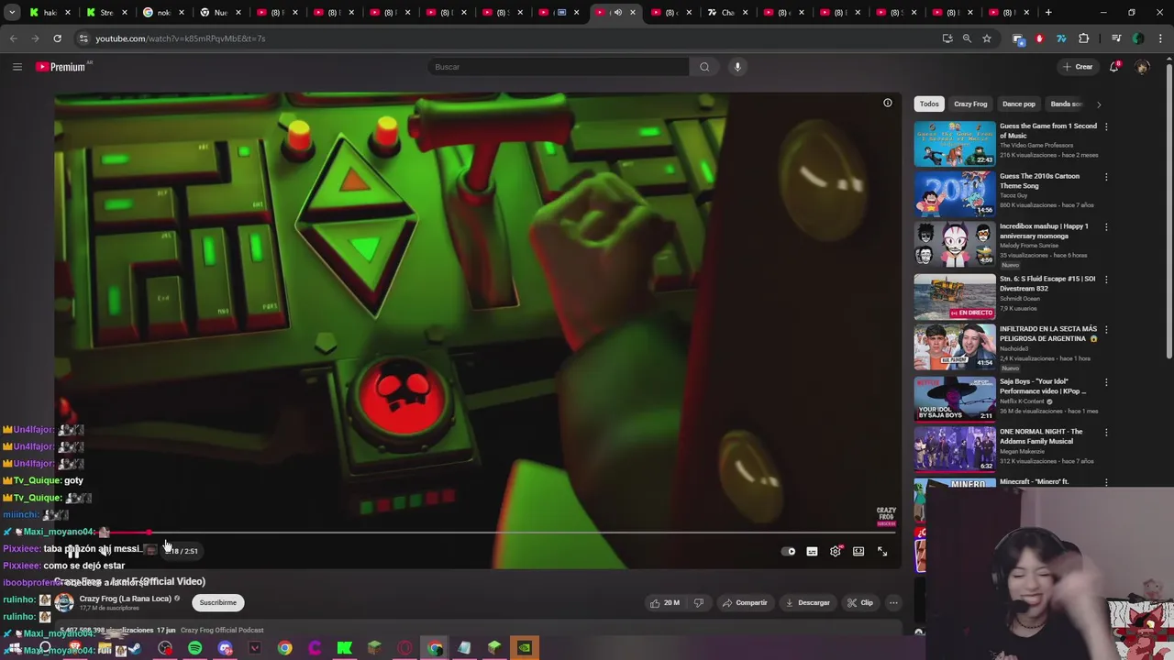1174x660 pixels.
Task: Click the red progress scrubber handle
Action: tap(149, 532)
